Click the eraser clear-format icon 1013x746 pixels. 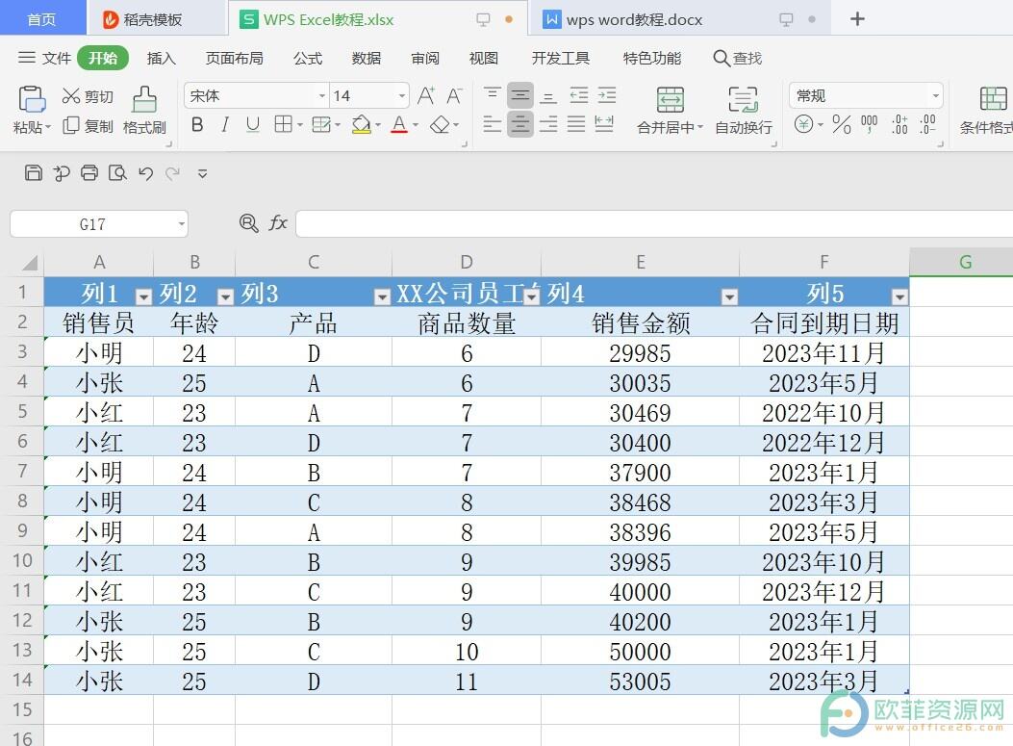pyautogui.click(x=440, y=124)
